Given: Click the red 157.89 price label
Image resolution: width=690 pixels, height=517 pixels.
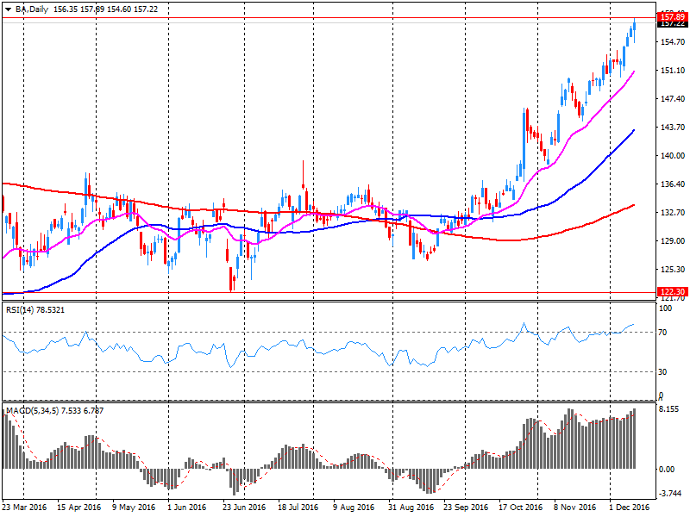Looking at the screenshot, I should click(x=673, y=17).
